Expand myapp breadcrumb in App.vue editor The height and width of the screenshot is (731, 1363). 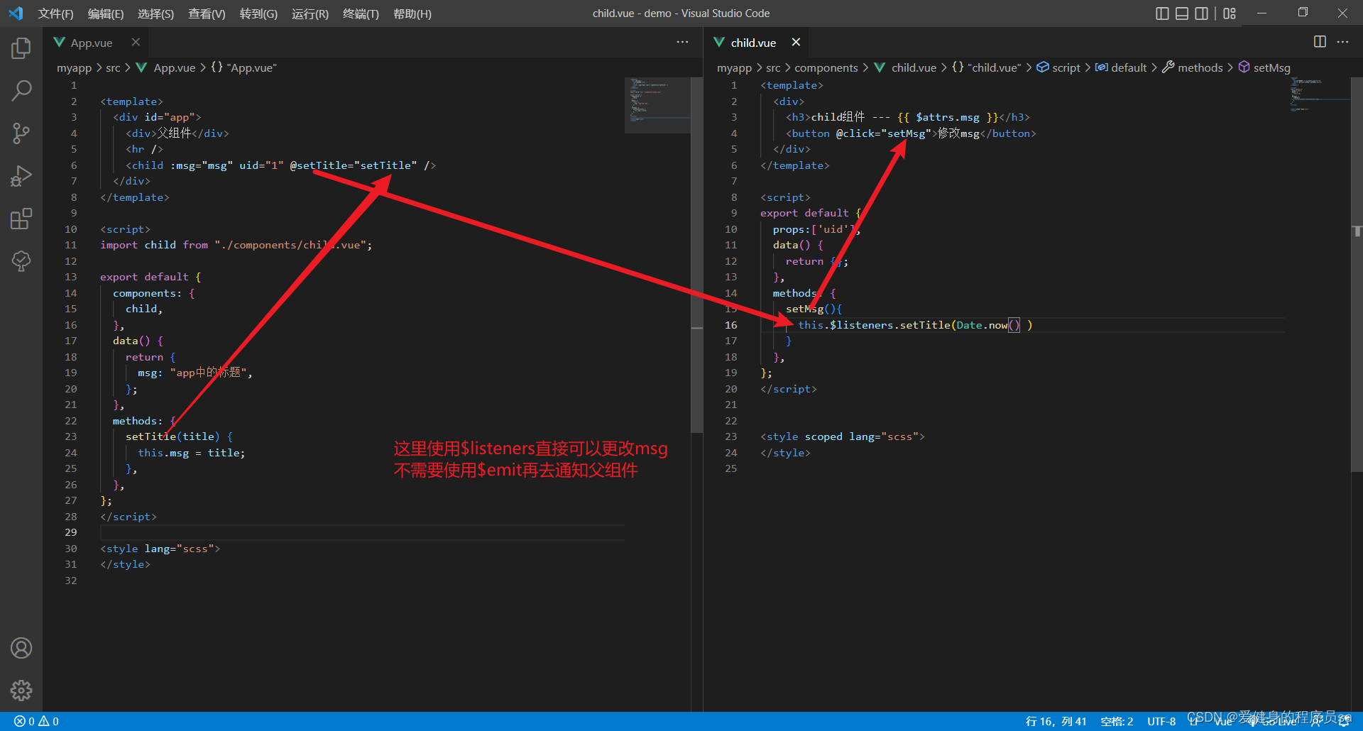point(75,67)
